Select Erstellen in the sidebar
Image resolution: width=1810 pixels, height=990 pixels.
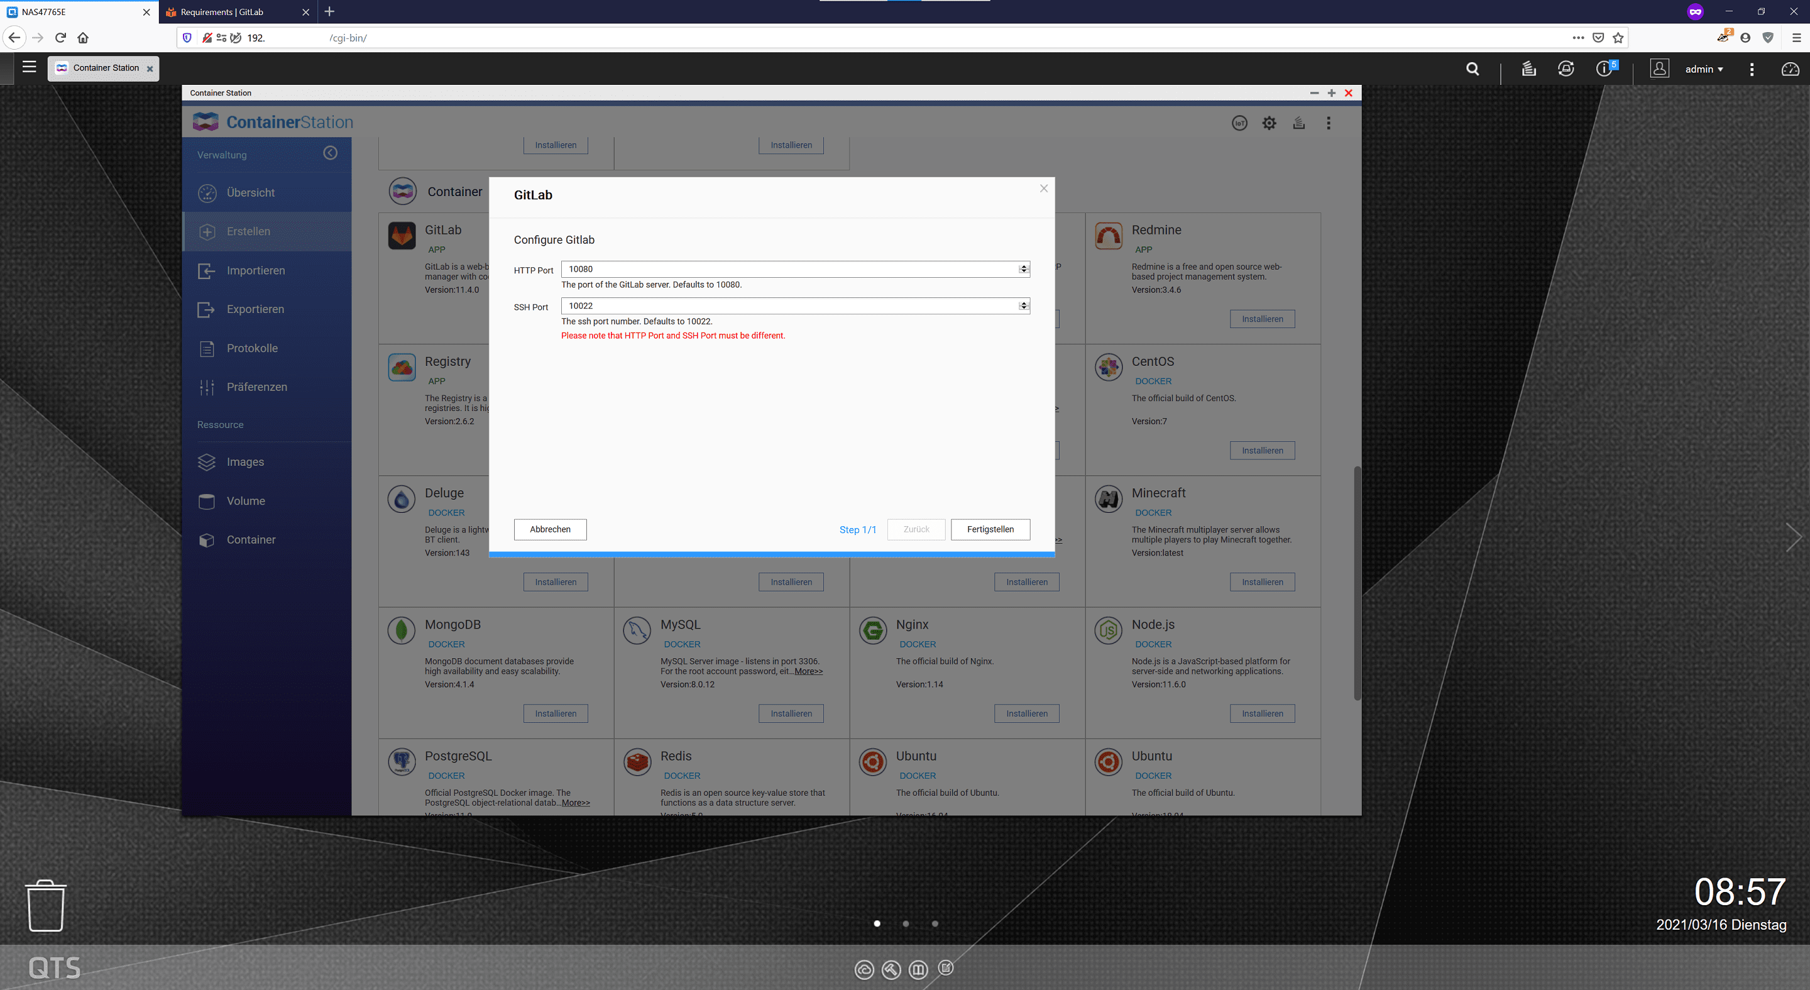tap(267, 231)
